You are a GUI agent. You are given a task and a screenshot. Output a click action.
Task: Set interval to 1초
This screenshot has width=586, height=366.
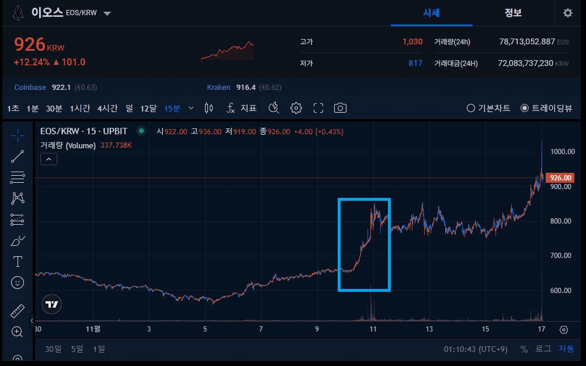pyautogui.click(x=13, y=109)
